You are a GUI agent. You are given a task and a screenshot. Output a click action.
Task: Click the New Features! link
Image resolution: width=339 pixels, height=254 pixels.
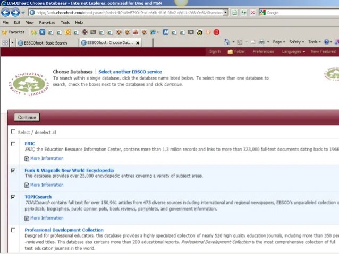[x=324, y=51]
